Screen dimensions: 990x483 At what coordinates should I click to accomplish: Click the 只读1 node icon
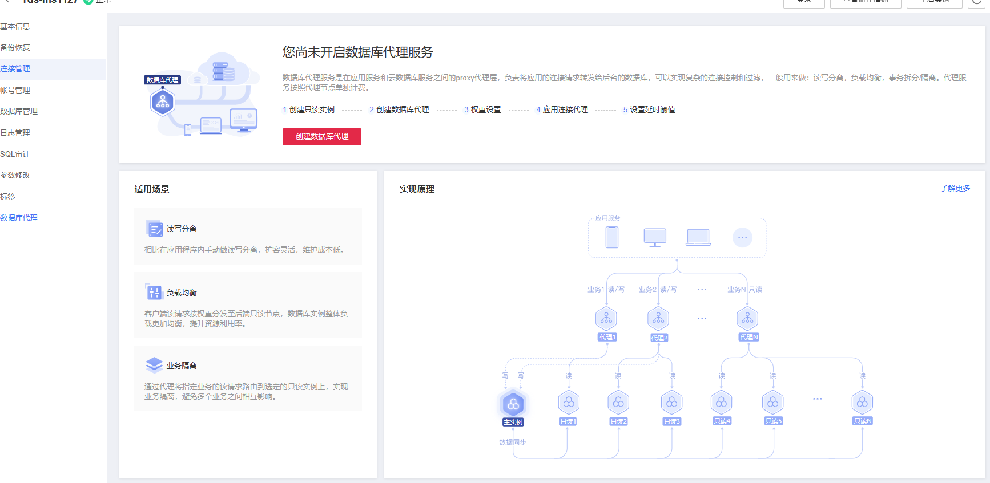click(x=569, y=403)
